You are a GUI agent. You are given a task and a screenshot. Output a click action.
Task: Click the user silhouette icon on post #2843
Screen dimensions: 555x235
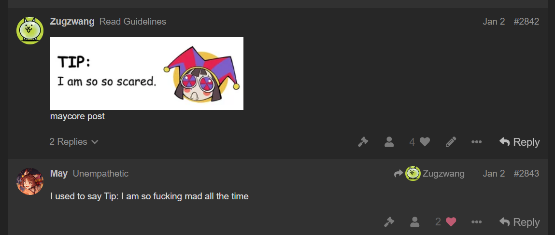(415, 222)
